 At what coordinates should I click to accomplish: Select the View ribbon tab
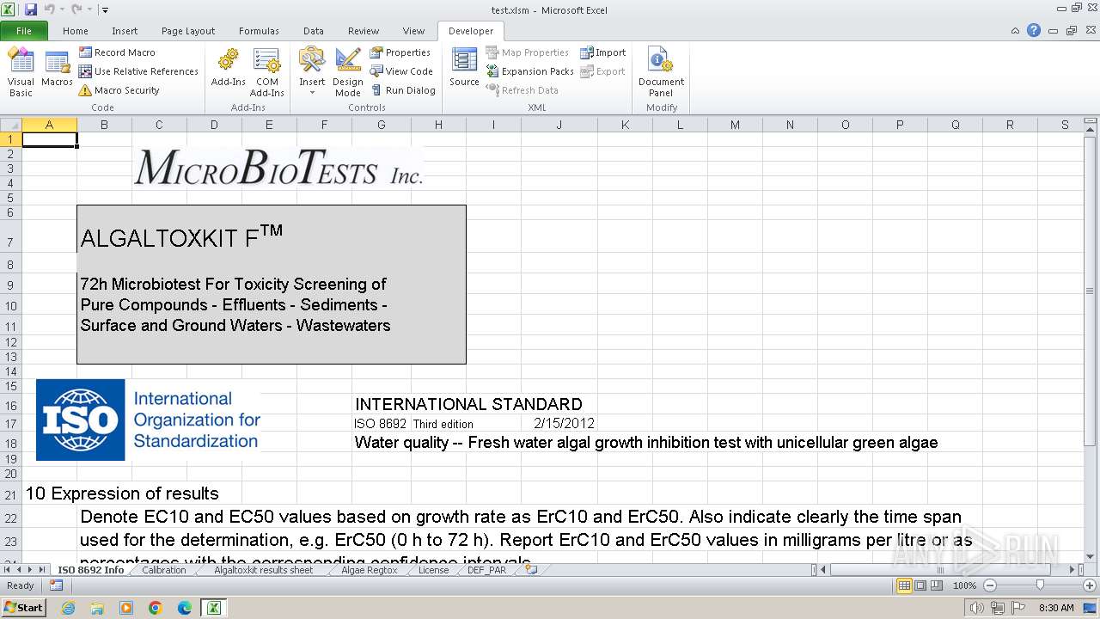coord(414,31)
